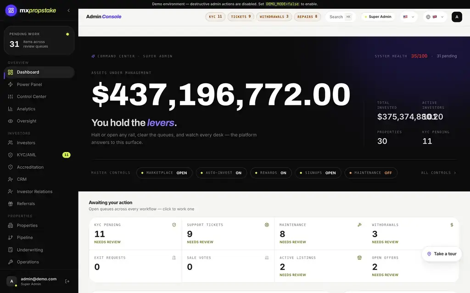Viewport: 470px width, 293px height.
Task: Click the 31 pending text in hero
Action: [x=447, y=56]
